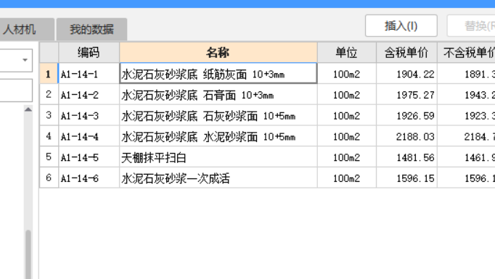Screen dimensions: 495x279
Task: Click the left panel scrollbar thumb
Action: click(28, 254)
